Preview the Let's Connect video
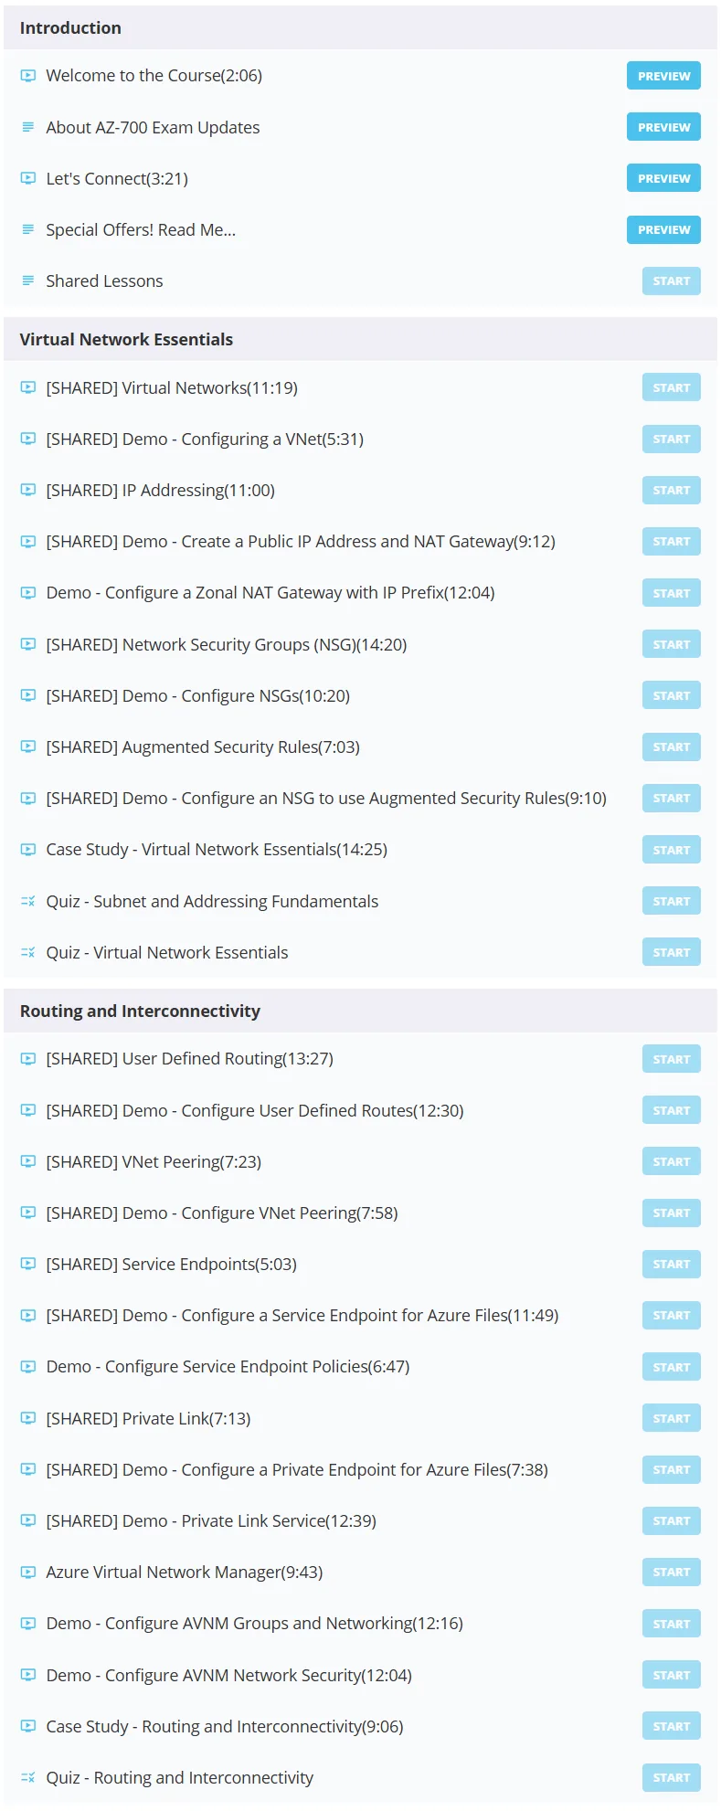This screenshot has width=721, height=1811. click(x=663, y=178)
